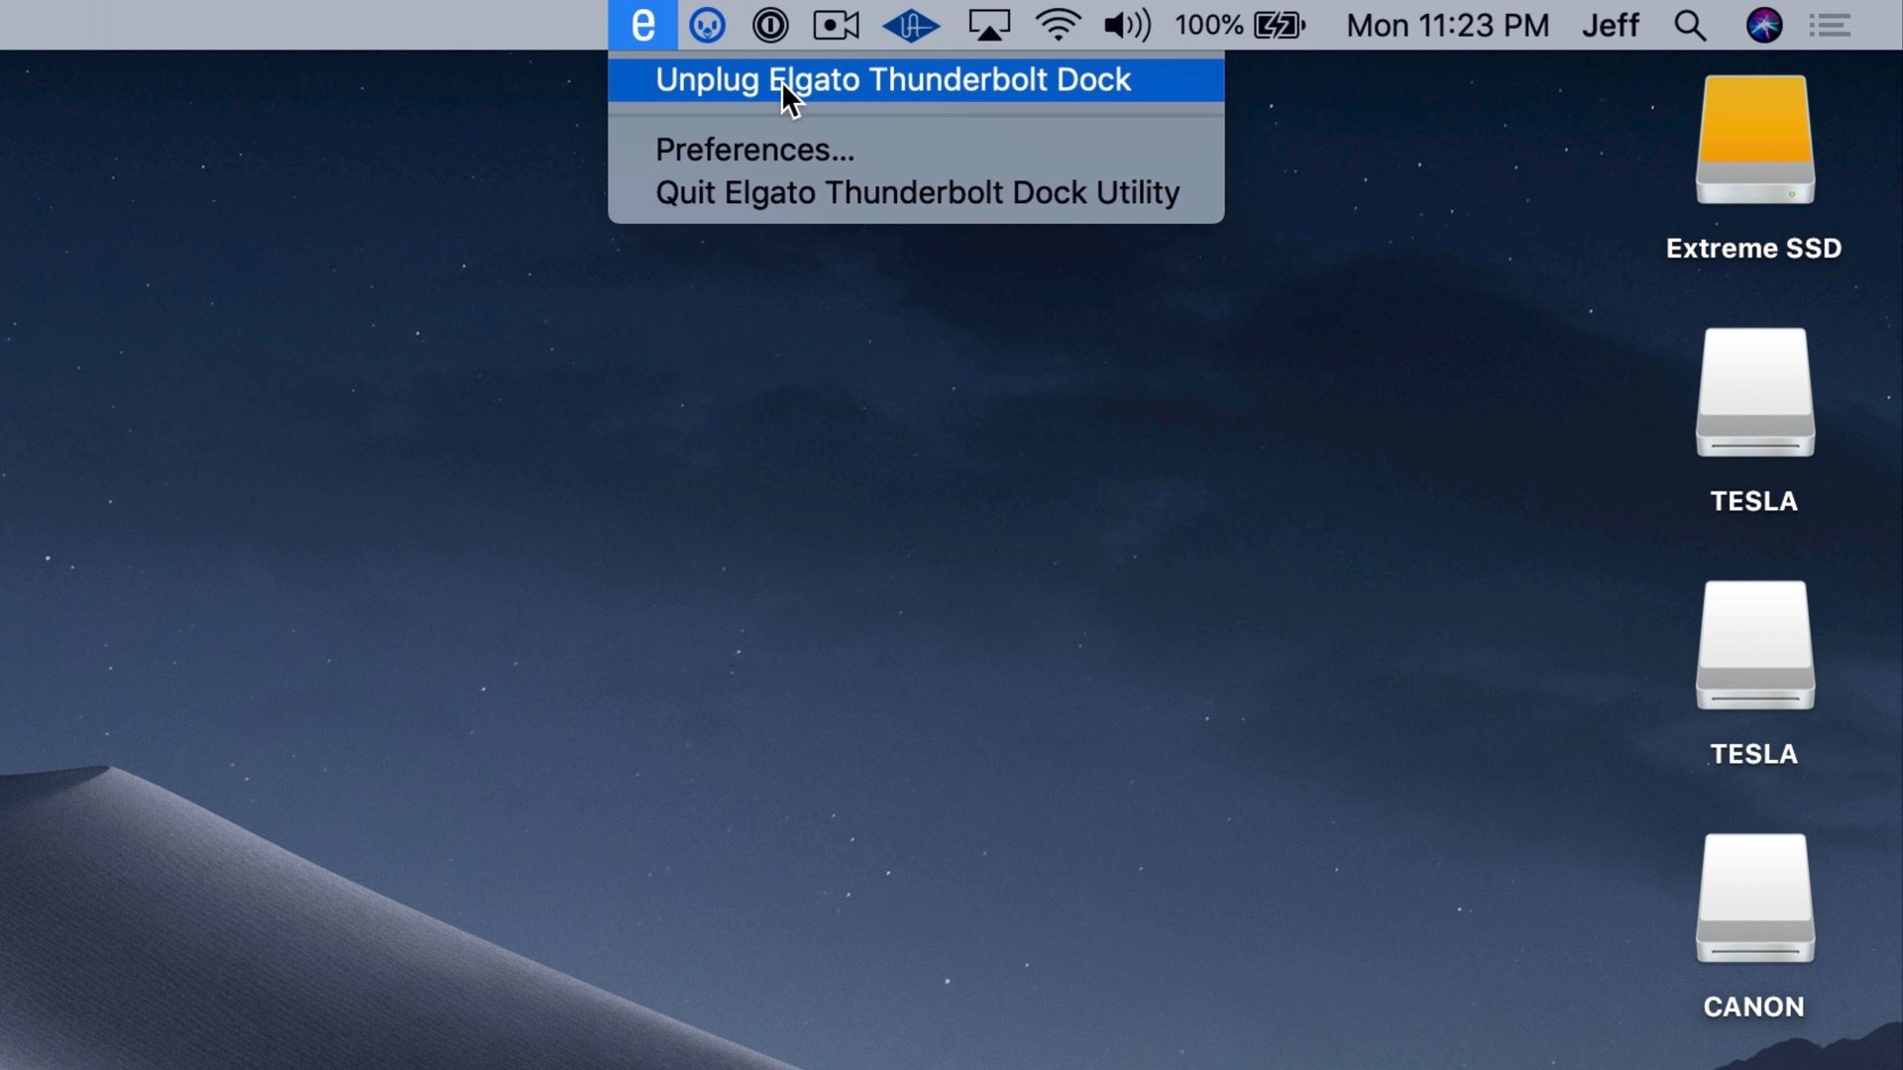The height and width of the screenshot is (1070, 1903).
Task: Activate Siri from the menu bar
Action: coord(1764,25)
